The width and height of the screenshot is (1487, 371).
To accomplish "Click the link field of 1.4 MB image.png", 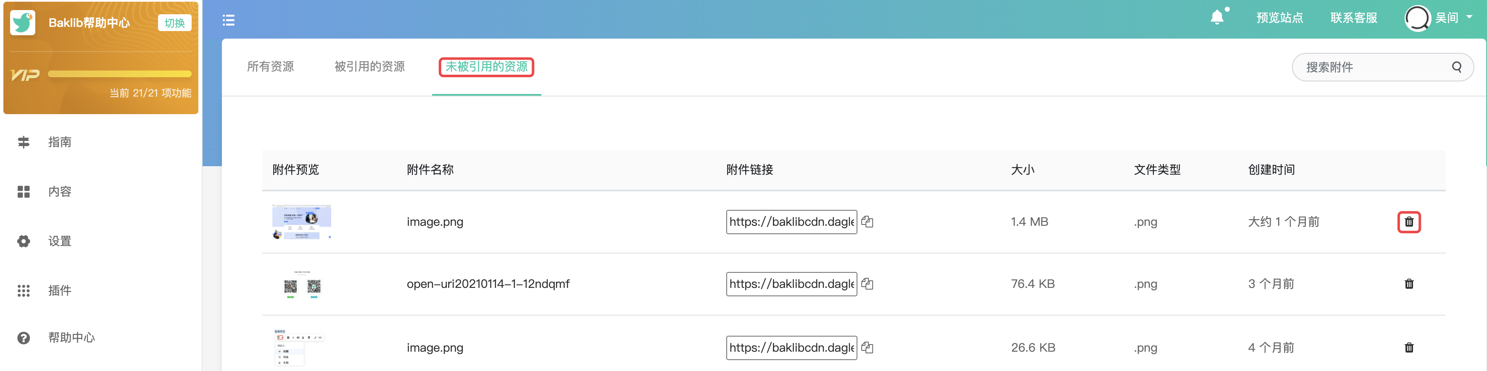I will click(791, 222).
